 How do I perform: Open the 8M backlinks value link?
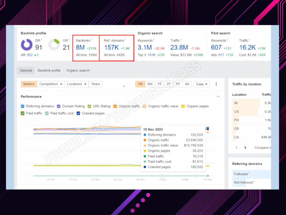pyautogui.click(x=80, y=48)
